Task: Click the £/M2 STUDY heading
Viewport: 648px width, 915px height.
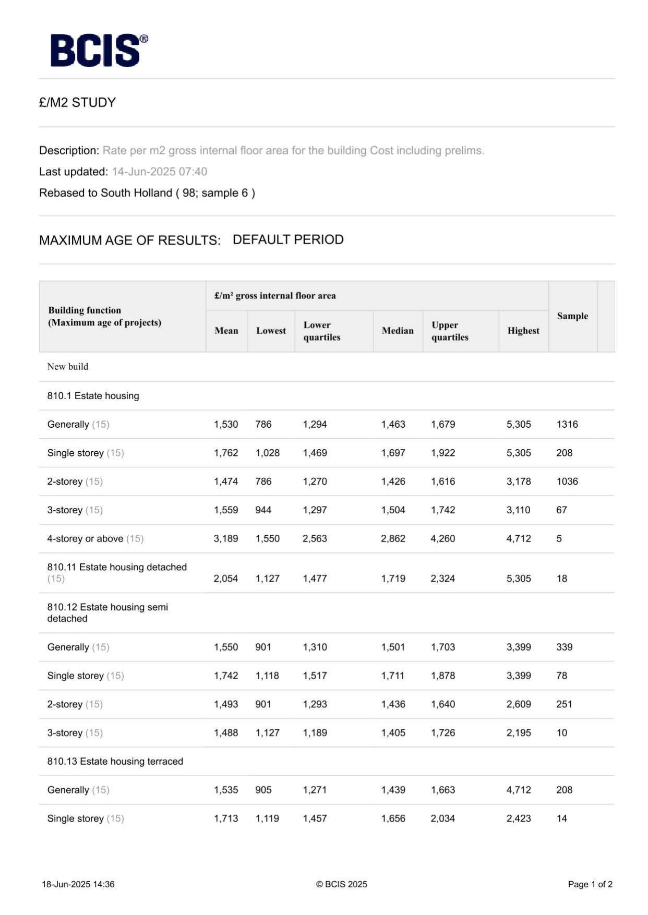Action: 77,102
